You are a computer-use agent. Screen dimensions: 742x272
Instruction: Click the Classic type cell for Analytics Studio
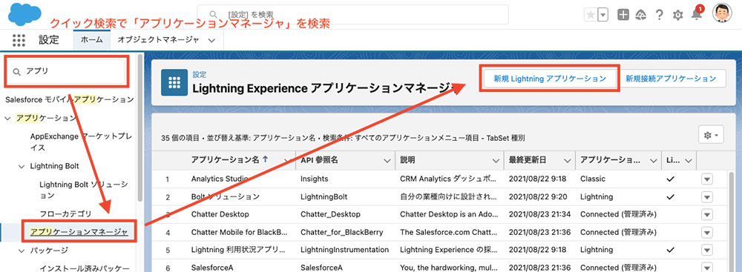[x=593, y=179]
